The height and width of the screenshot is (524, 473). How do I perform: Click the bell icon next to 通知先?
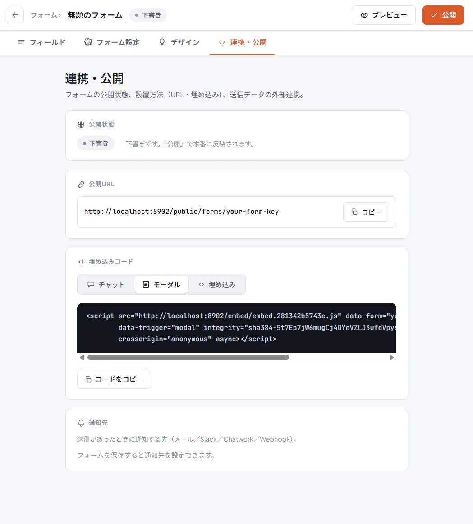(81, 423)
